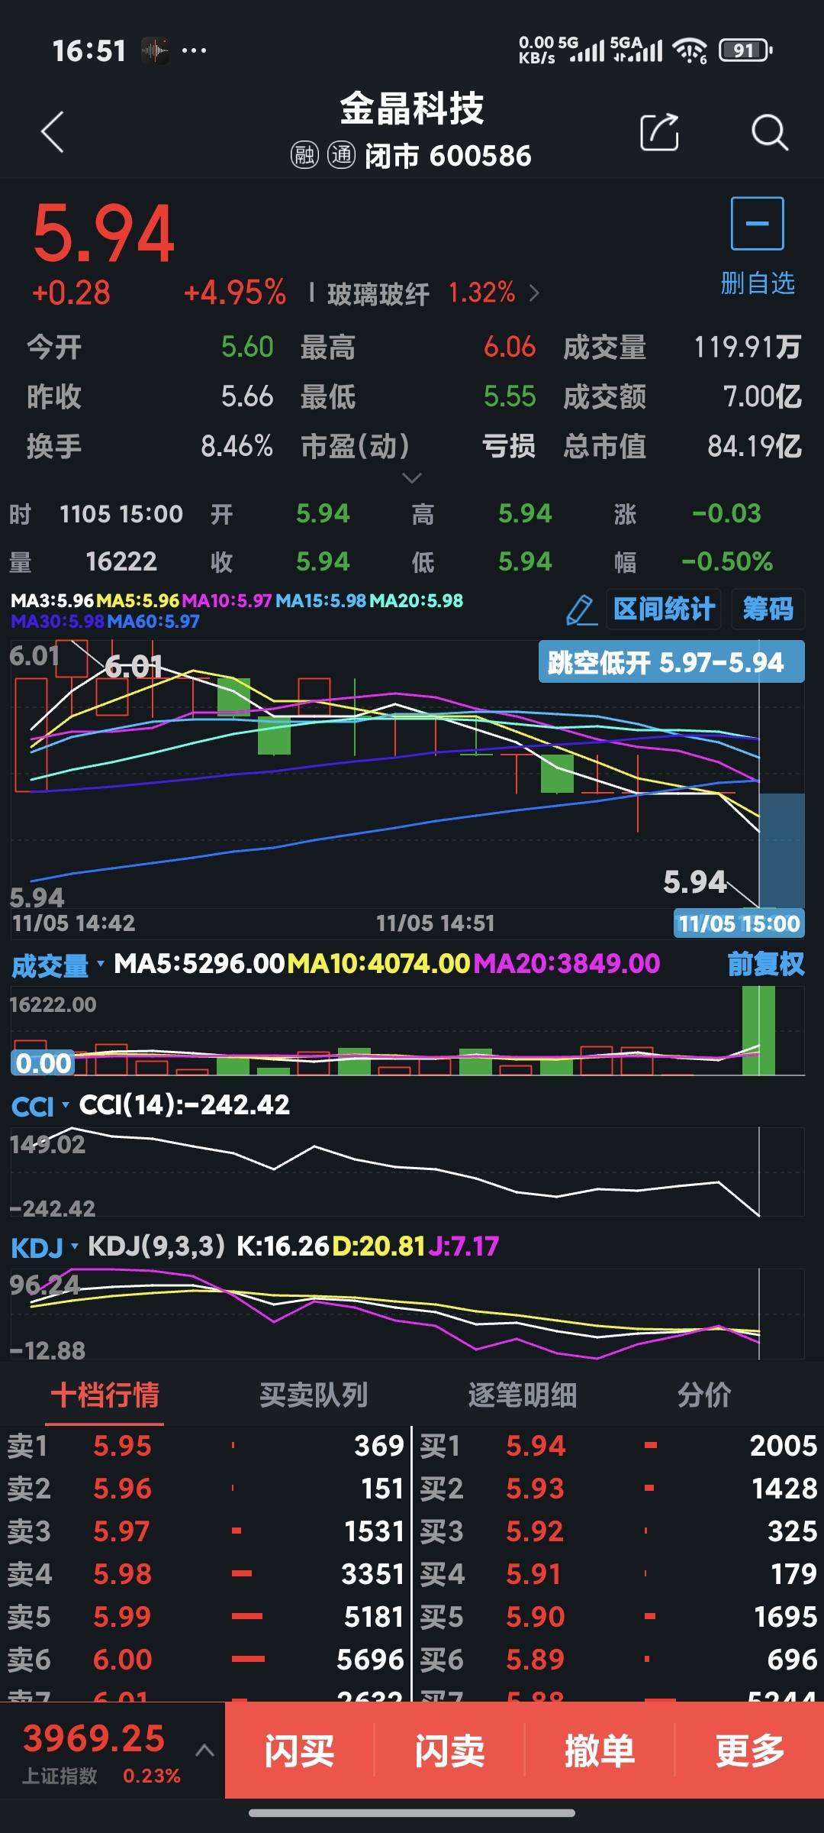
Task: Select the 卖6 6.00 price row
Action: [206, 1660]
